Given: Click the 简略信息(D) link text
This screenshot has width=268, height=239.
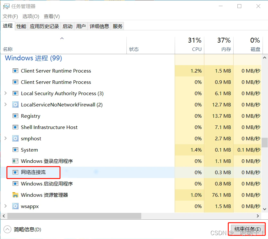Looking at the screenshot, I should coord(28,229).
